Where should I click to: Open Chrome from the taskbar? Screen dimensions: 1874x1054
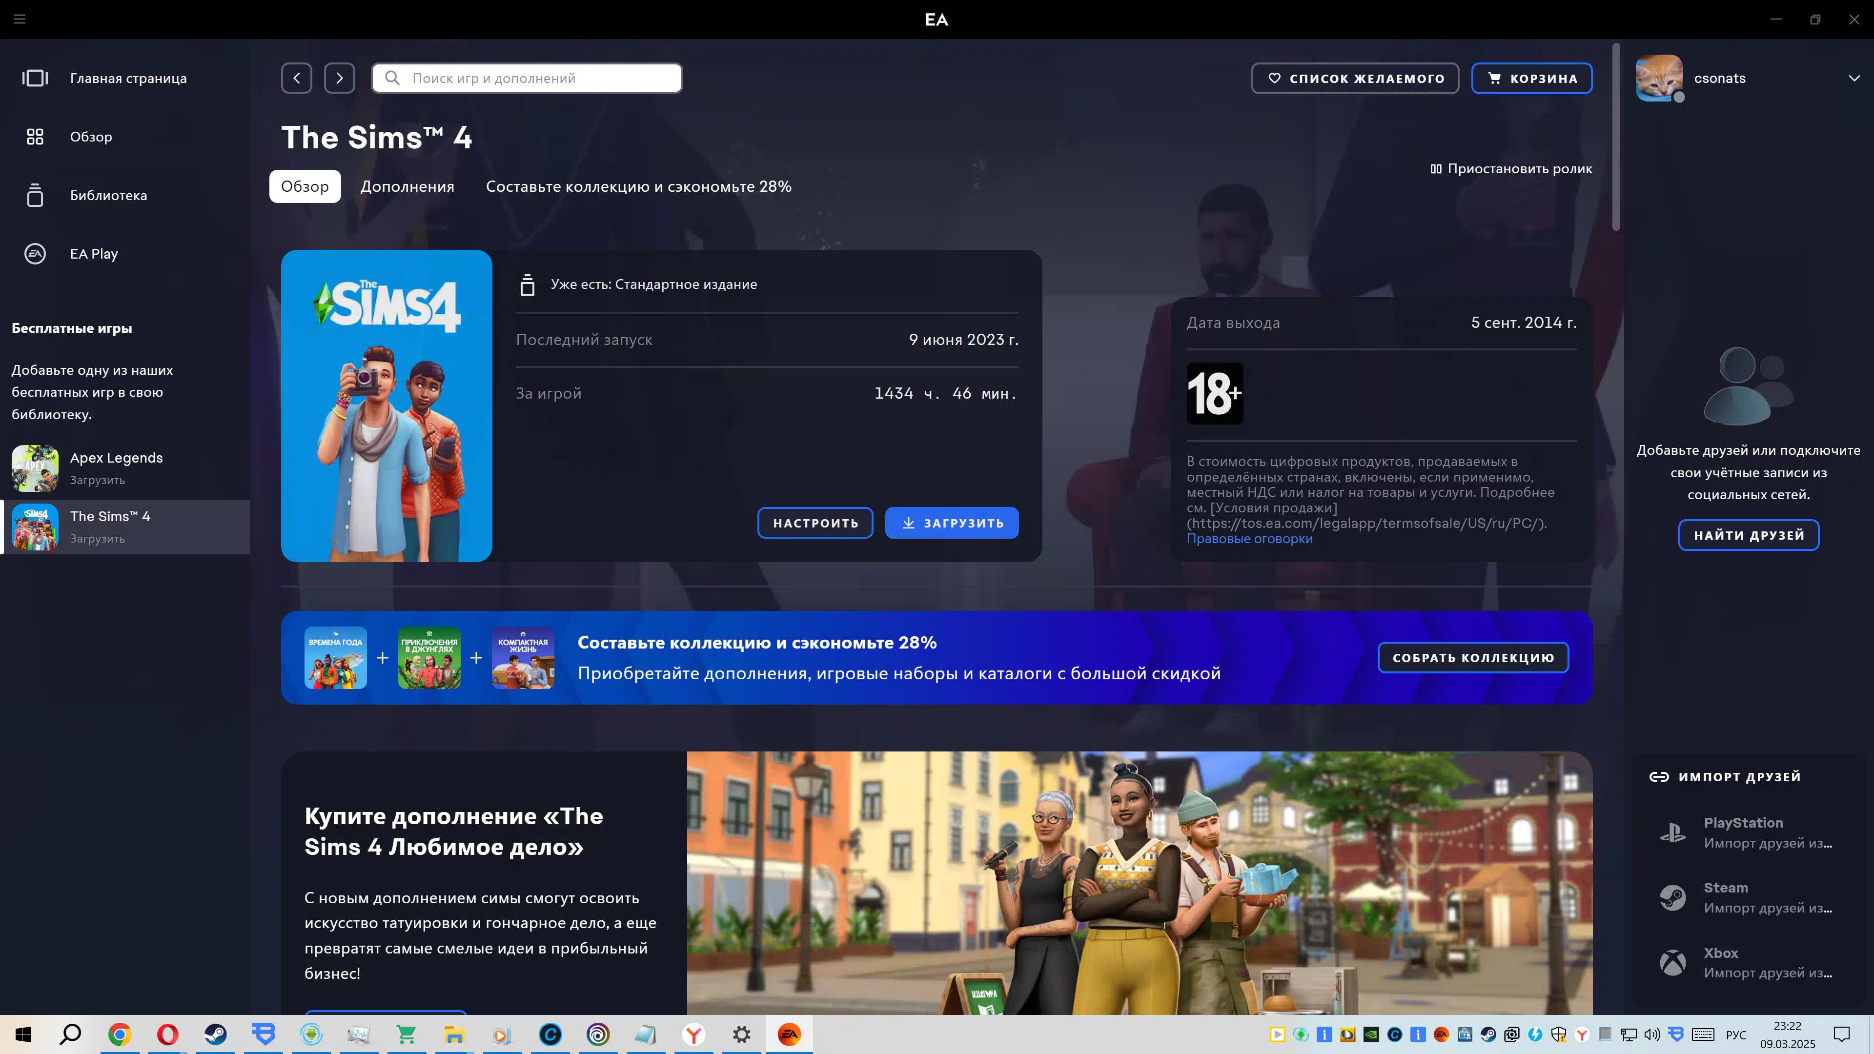pyautogui.click(x=119, y=1034)
